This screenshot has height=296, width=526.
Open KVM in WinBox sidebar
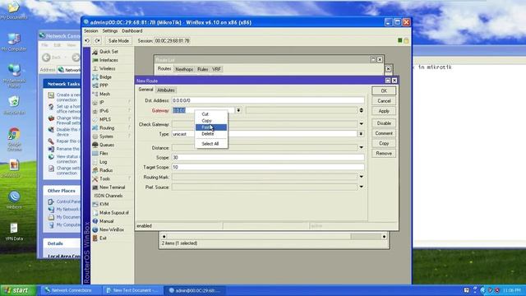104,204
